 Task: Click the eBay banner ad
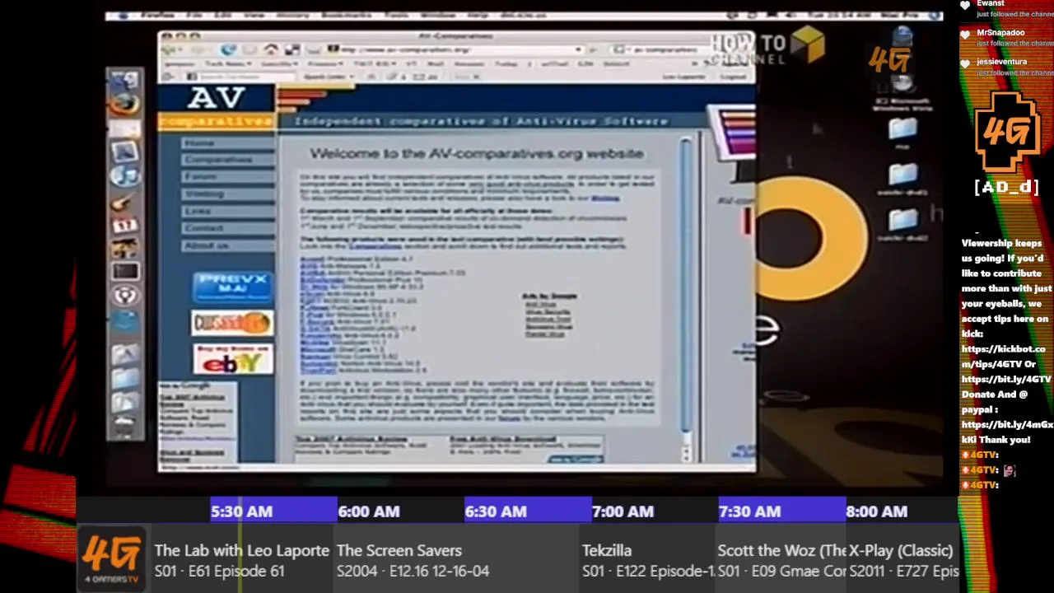click(232, 359)
